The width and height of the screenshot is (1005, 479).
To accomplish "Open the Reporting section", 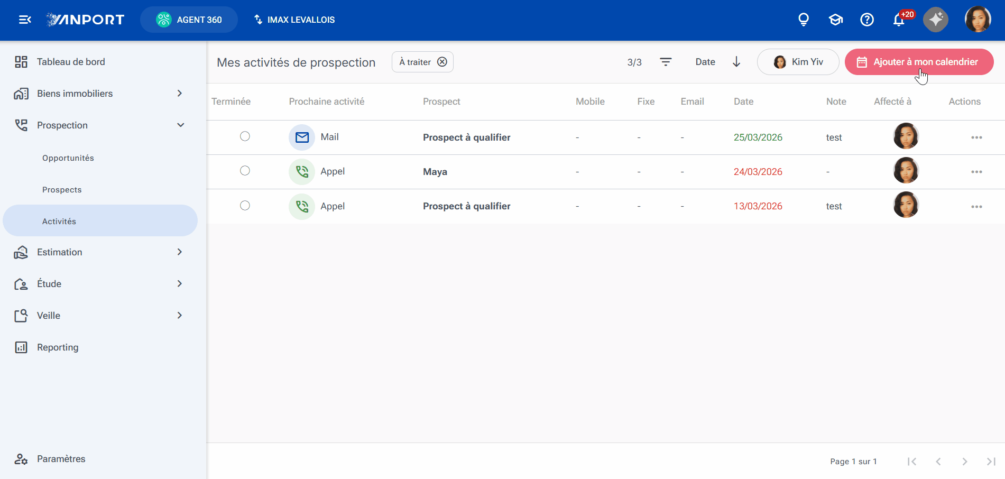I will point(58,347).
